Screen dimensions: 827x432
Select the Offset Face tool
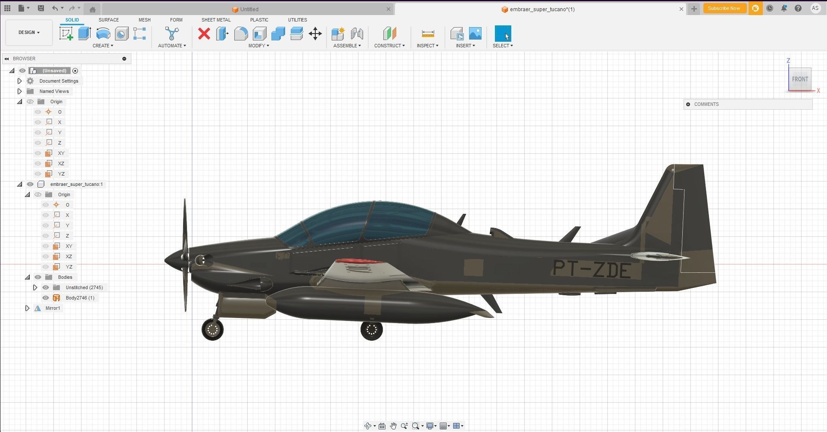[x=296, y=34]
